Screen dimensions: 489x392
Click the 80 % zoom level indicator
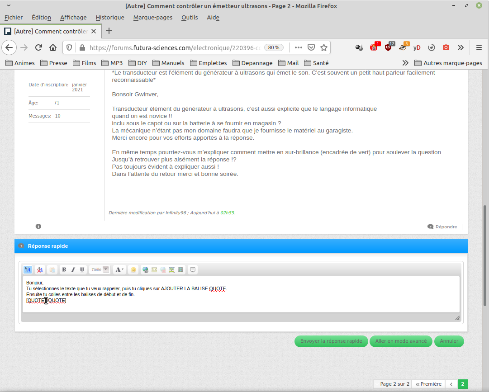pyautogui.click(x=274, y=47)
